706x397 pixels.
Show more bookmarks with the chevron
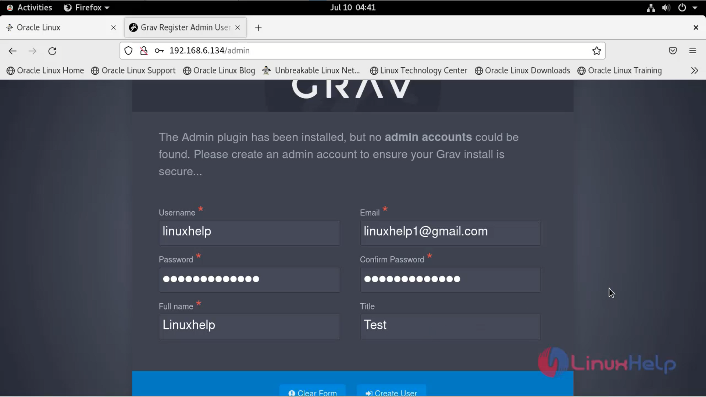(x=694, y=71)
